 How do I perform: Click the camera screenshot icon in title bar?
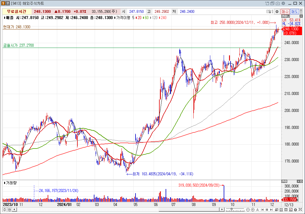coord(278,4)
